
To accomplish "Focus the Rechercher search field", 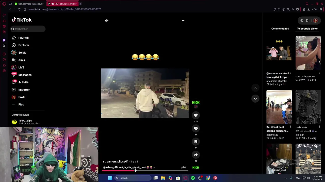I will coord(28,29).
